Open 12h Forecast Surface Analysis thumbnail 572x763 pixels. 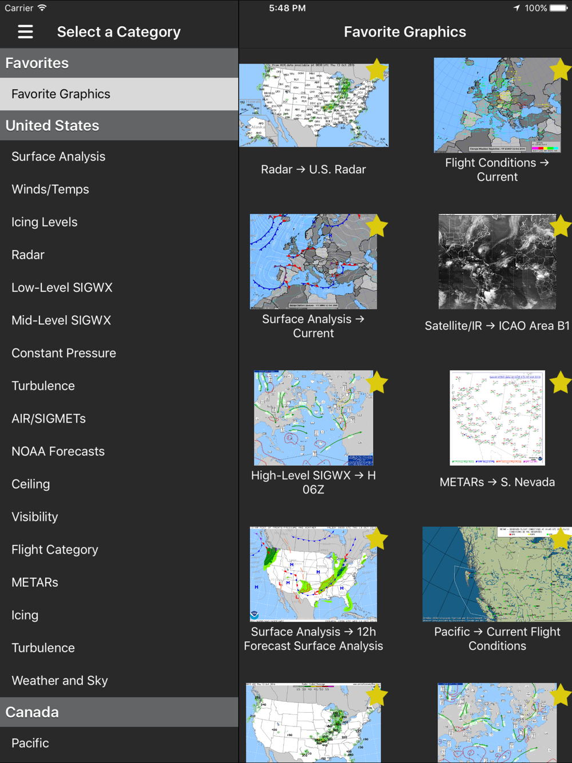313,574
